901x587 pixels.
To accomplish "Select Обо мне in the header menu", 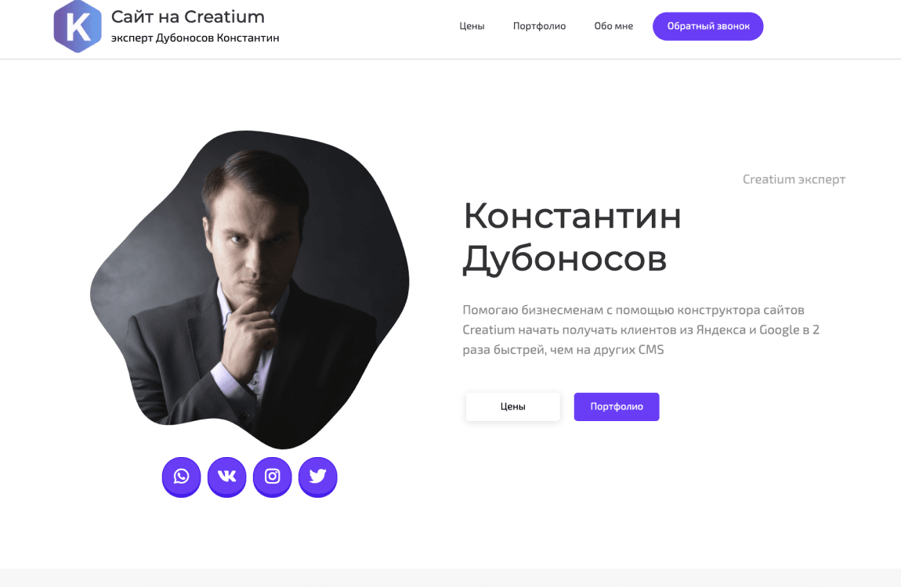I will click(613, 26).
